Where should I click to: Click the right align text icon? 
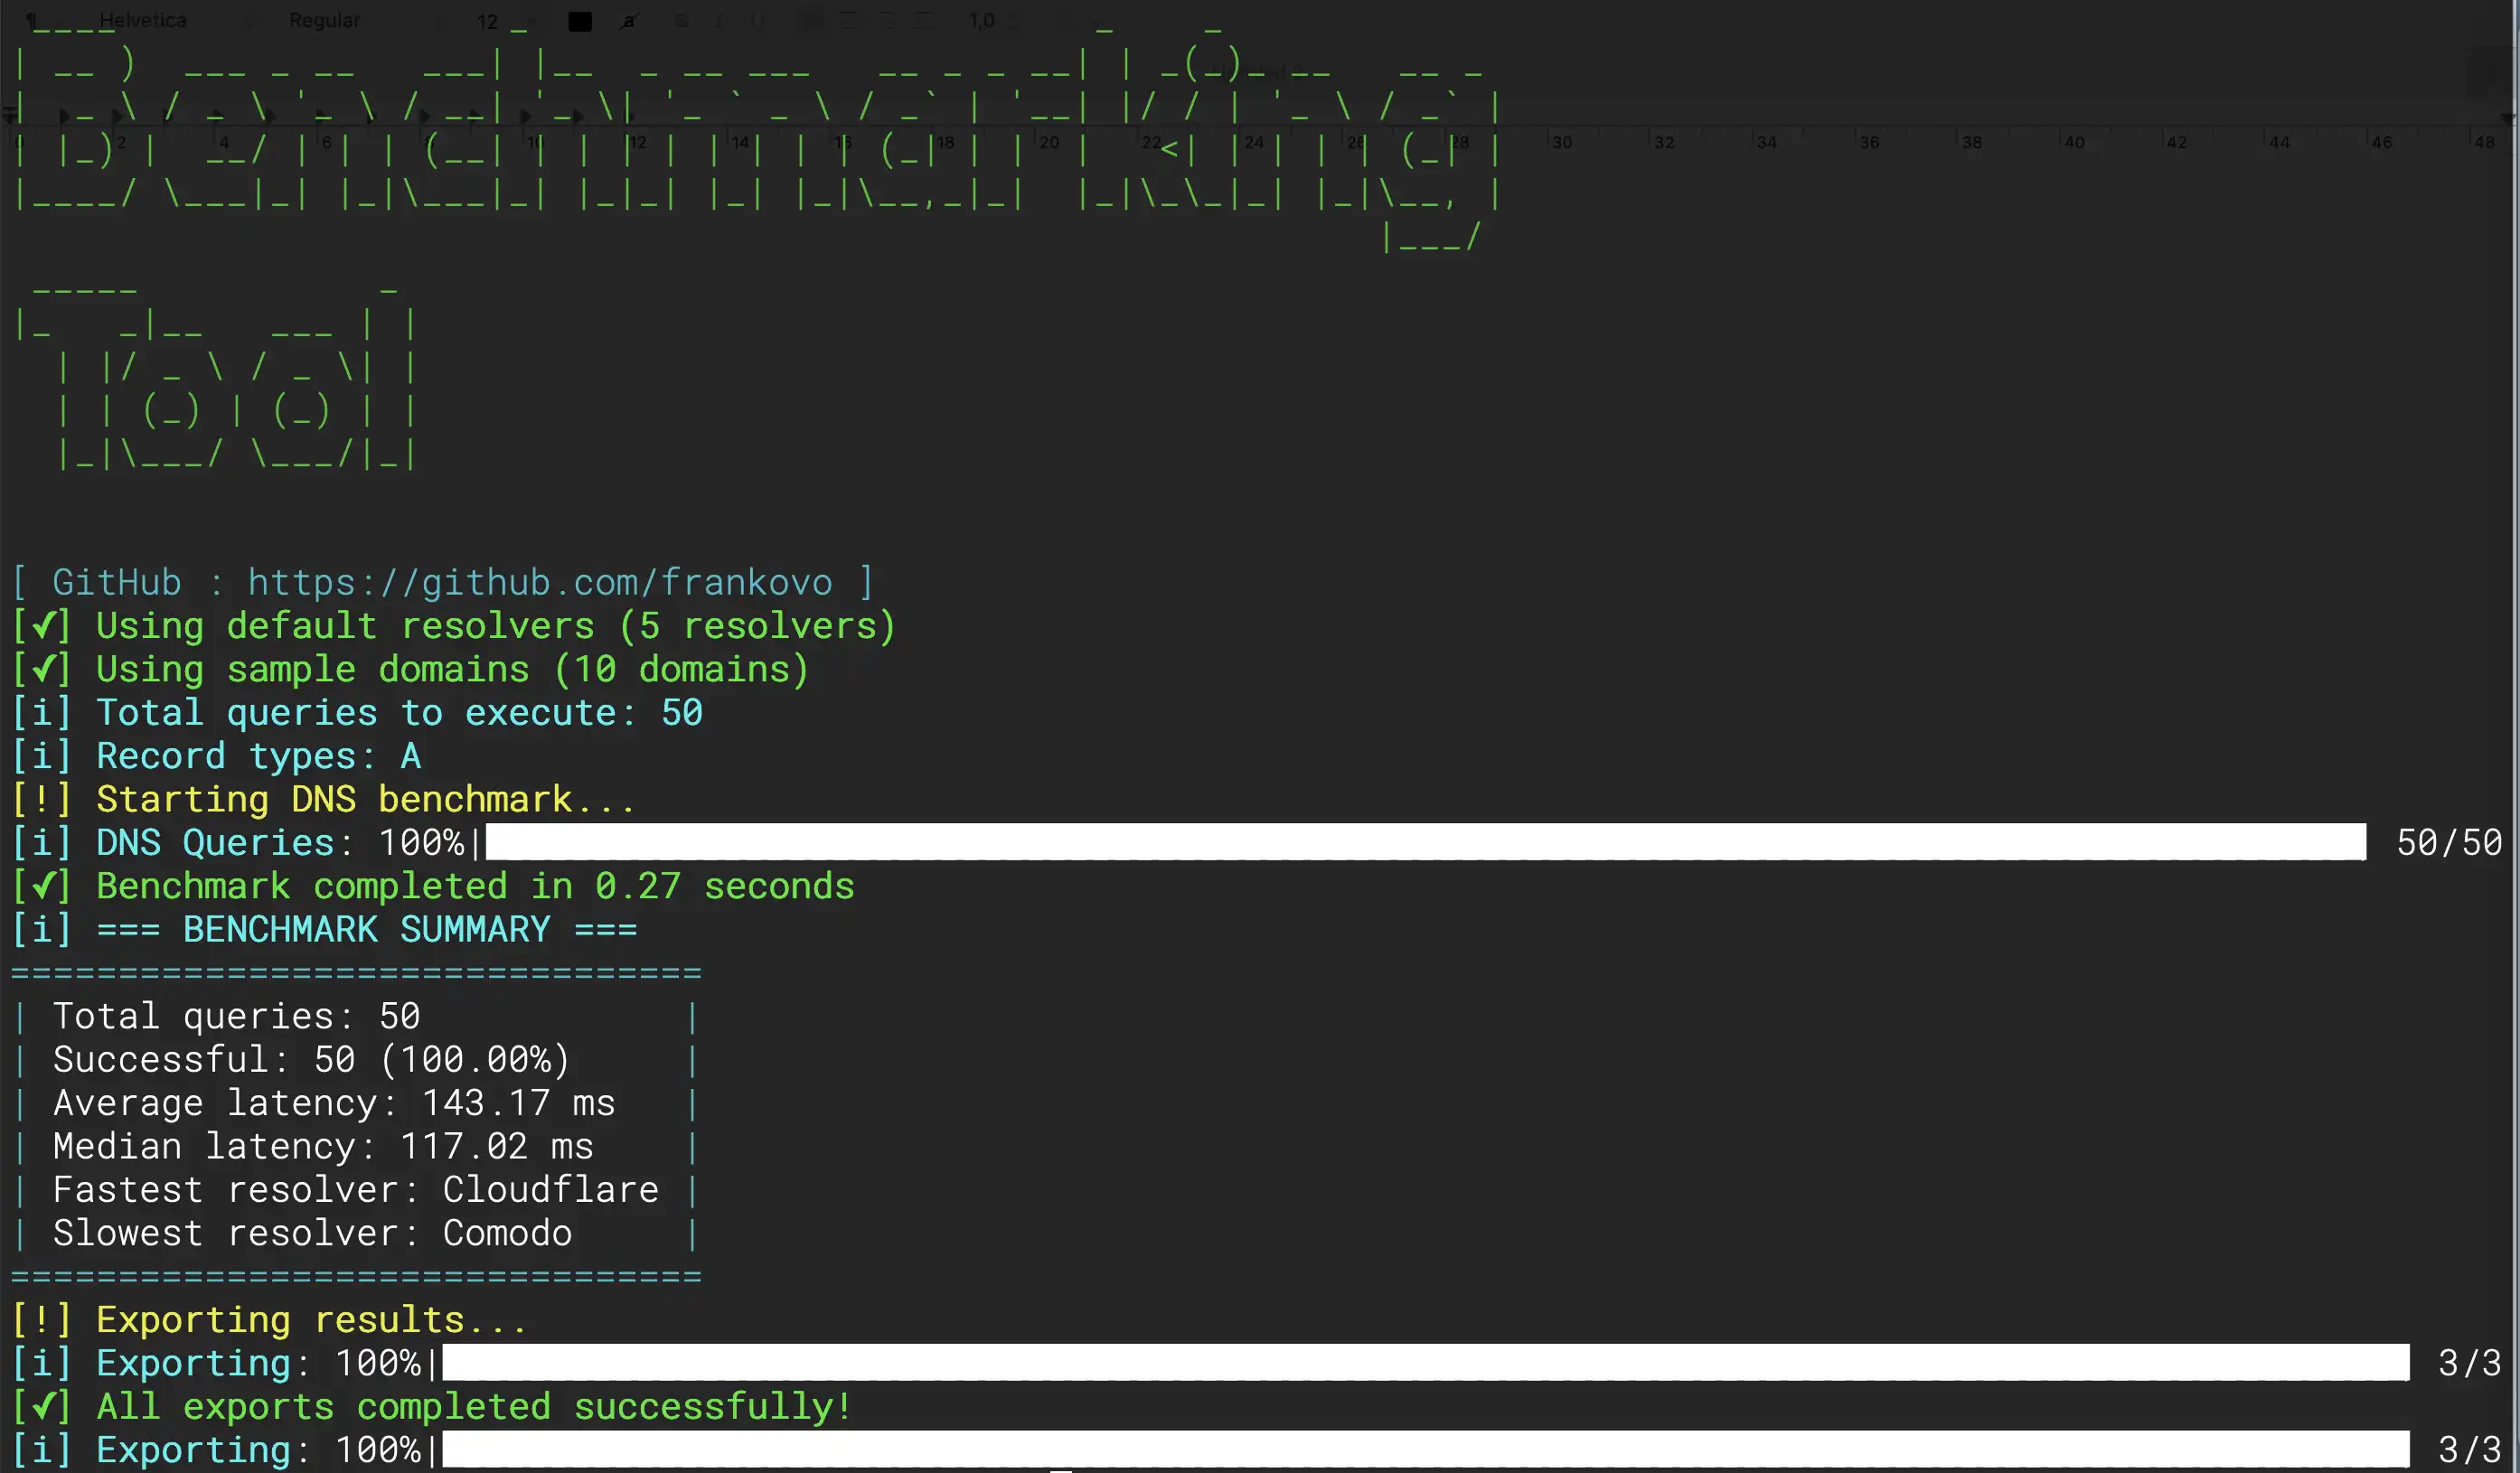pos(887,21)
